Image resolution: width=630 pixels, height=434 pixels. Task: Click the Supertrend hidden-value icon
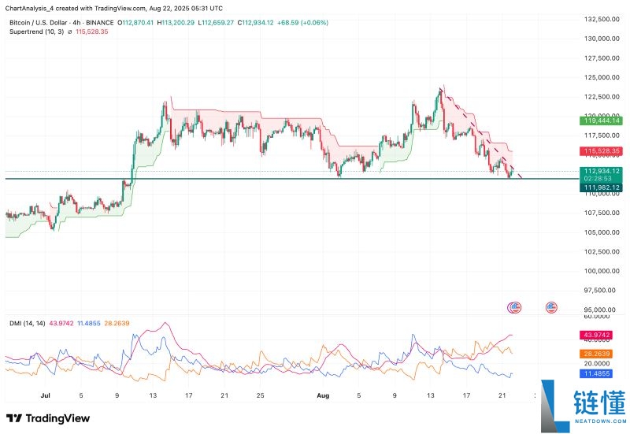click(x=69, y=32)
